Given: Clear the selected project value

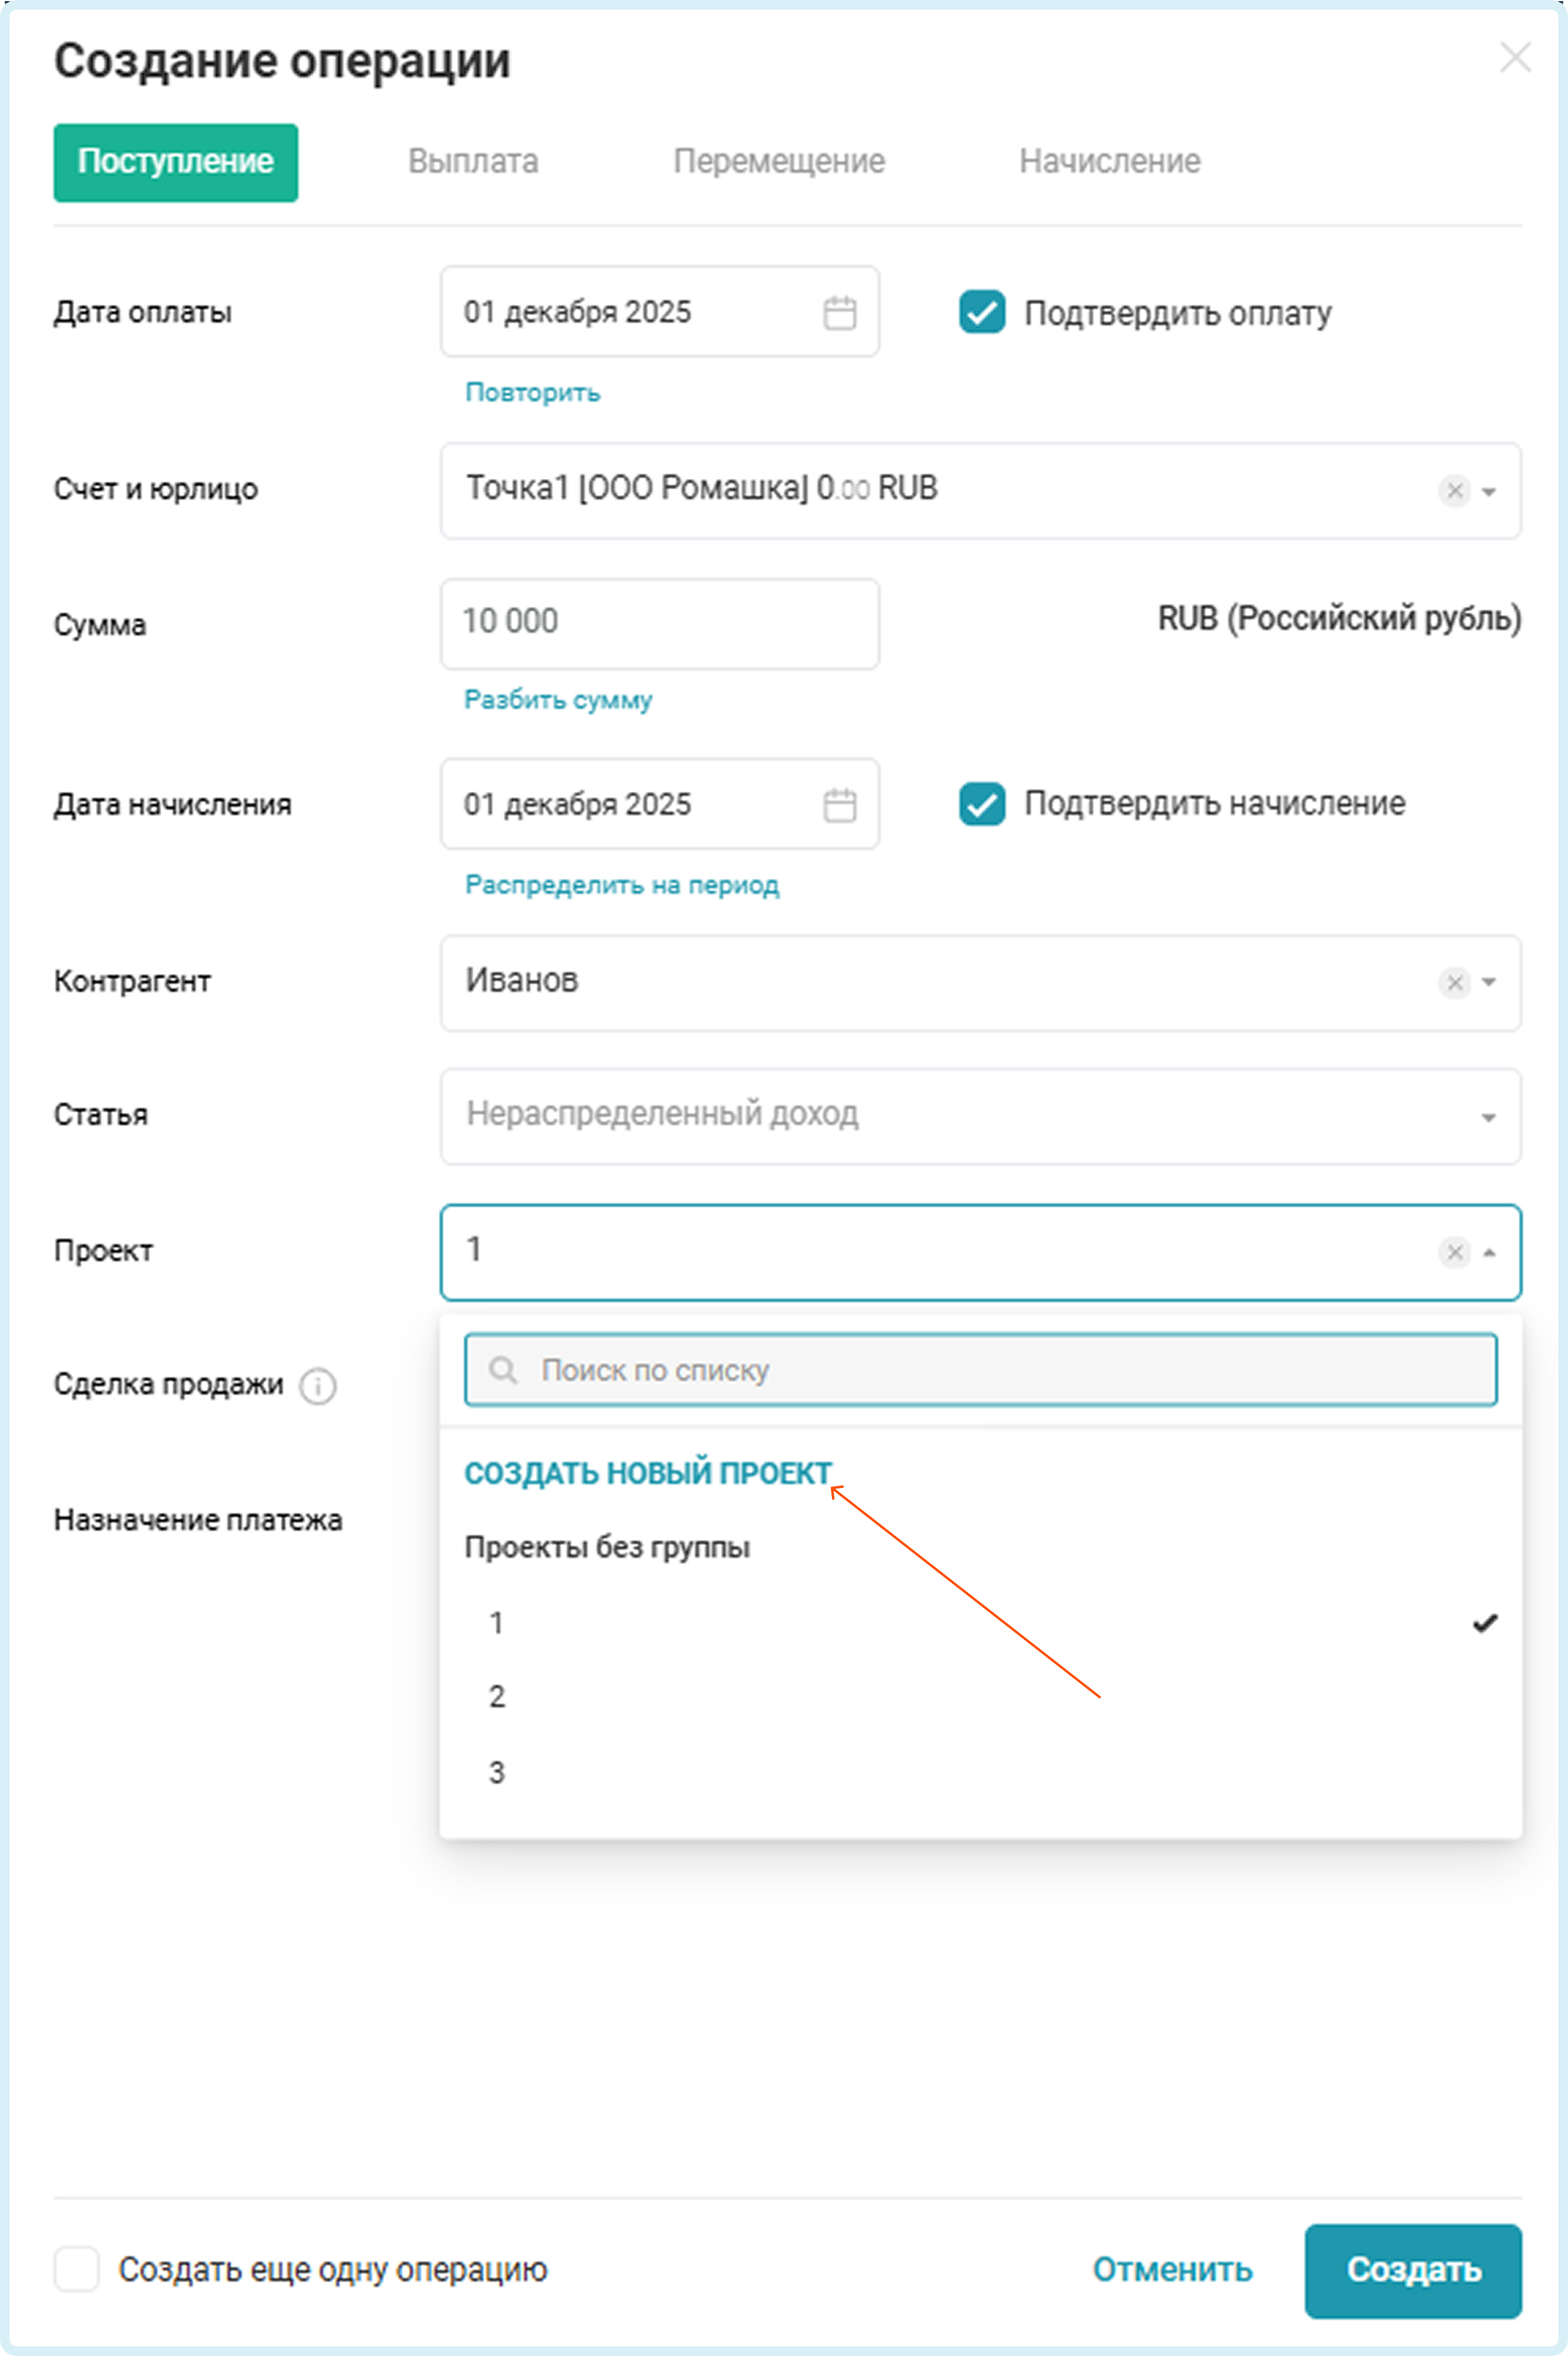Looking at the screenshot, I should click(1454, 1252).
